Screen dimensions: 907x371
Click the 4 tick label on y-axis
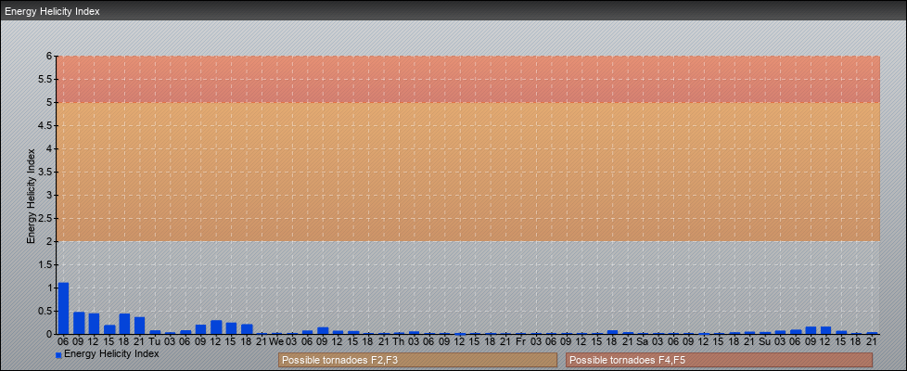[49, 148]
